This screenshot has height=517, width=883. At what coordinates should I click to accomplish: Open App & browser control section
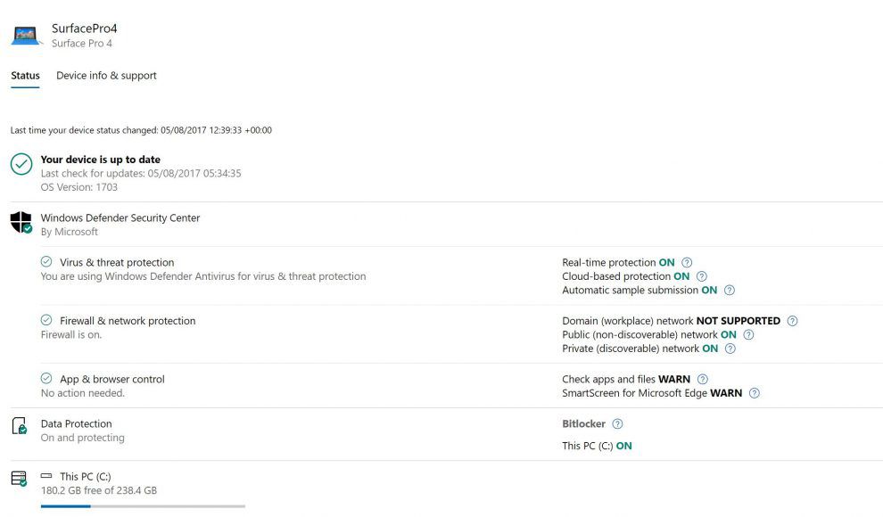coord(112,379)
